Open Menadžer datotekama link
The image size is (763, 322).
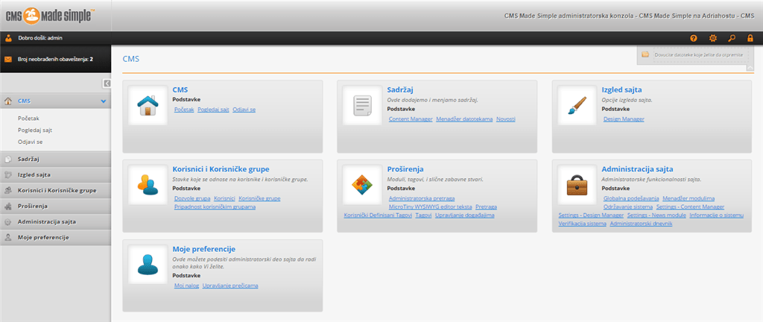pyautogui.click(x=464, y=119)
